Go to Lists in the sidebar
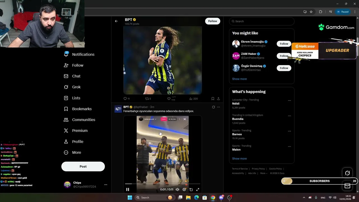Image resolution: width=359 pixels, height=202 pixels. 72,98
